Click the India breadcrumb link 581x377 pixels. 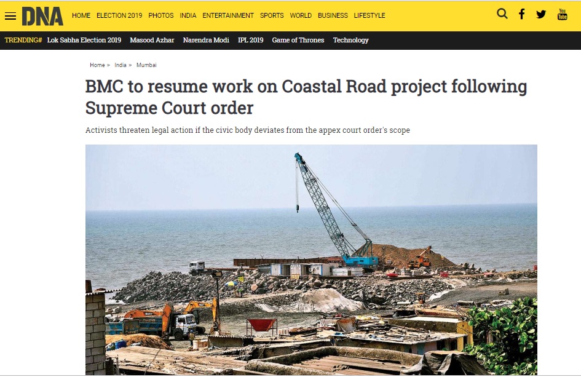pyautogui.click(x=121, y=65)
